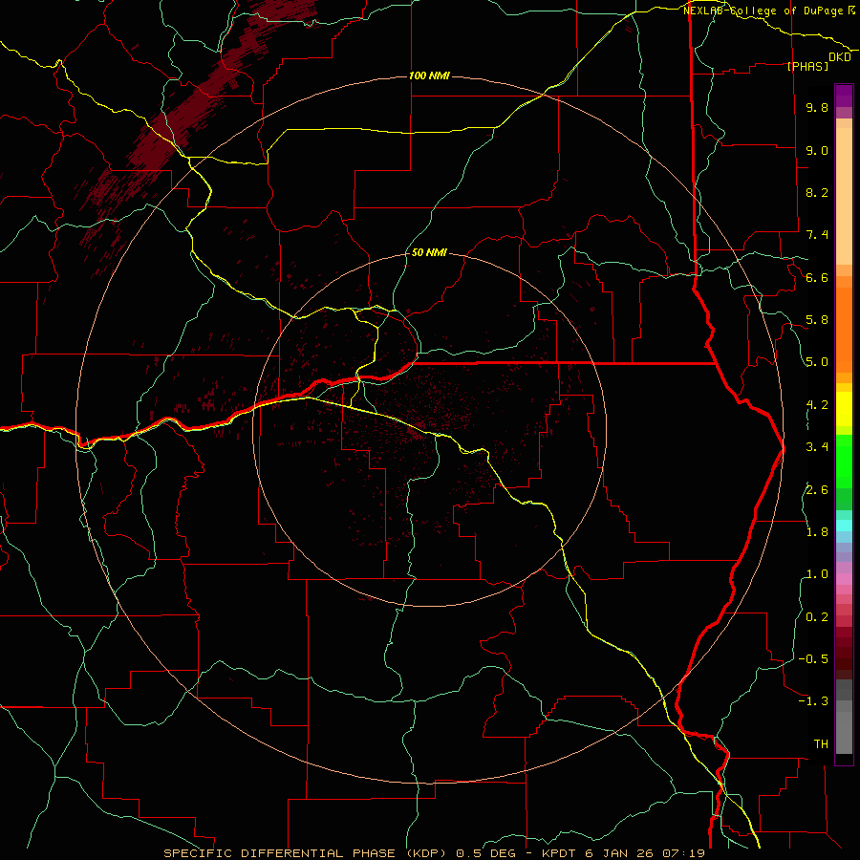
Task: Click the 1.0 color scale value
Action: tap(817, 574)
